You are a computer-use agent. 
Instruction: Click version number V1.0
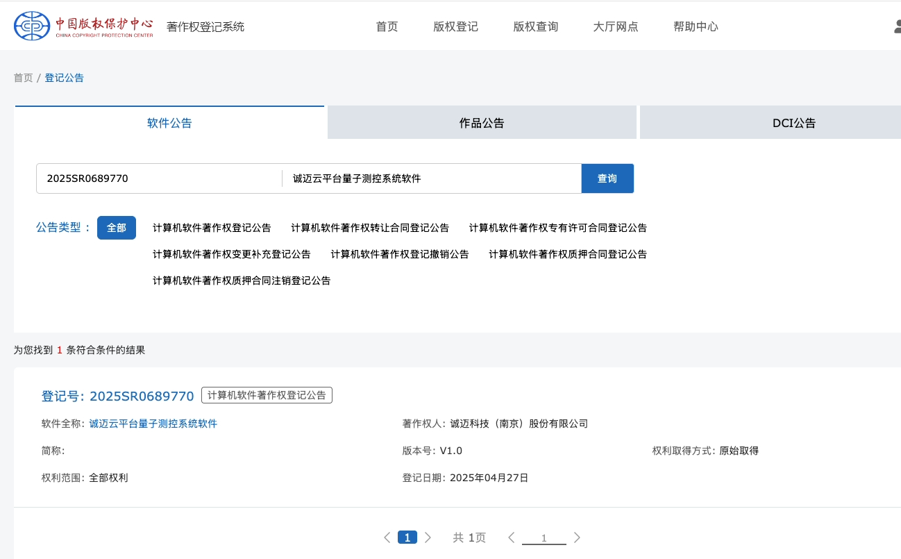(451, 451)
